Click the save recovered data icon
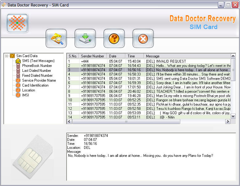The image size is (240, 186). pyautogui.click(x=85, y=39)
